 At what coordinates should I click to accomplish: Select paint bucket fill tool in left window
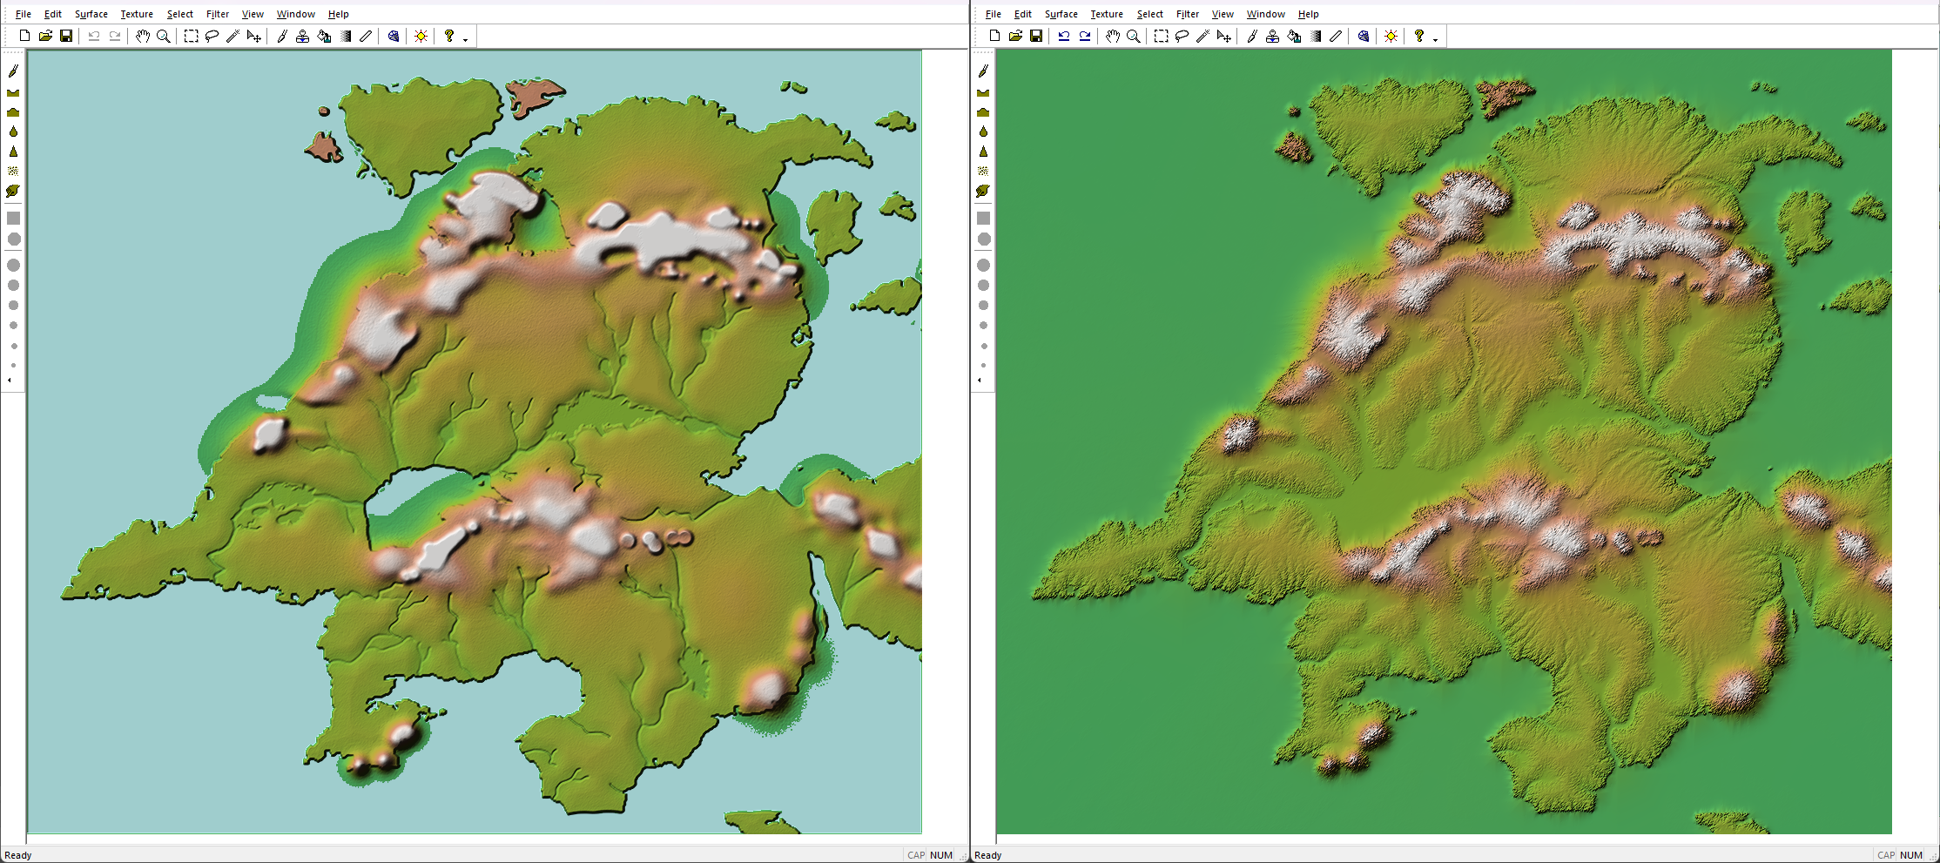tap(324, 36)
